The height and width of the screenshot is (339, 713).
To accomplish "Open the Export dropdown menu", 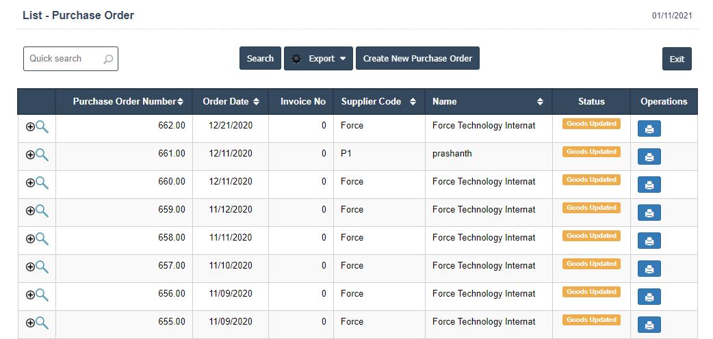I will coord(318,59).
